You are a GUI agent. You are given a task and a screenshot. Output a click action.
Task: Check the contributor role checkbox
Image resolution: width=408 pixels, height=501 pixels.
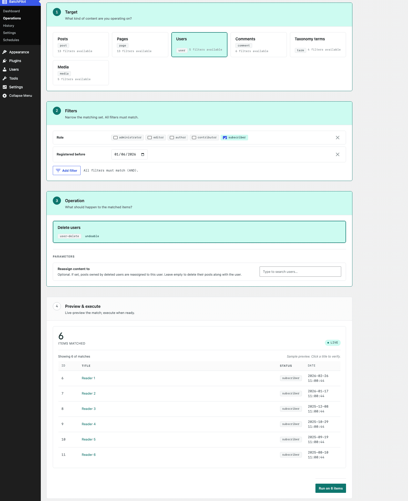point(194,138)
